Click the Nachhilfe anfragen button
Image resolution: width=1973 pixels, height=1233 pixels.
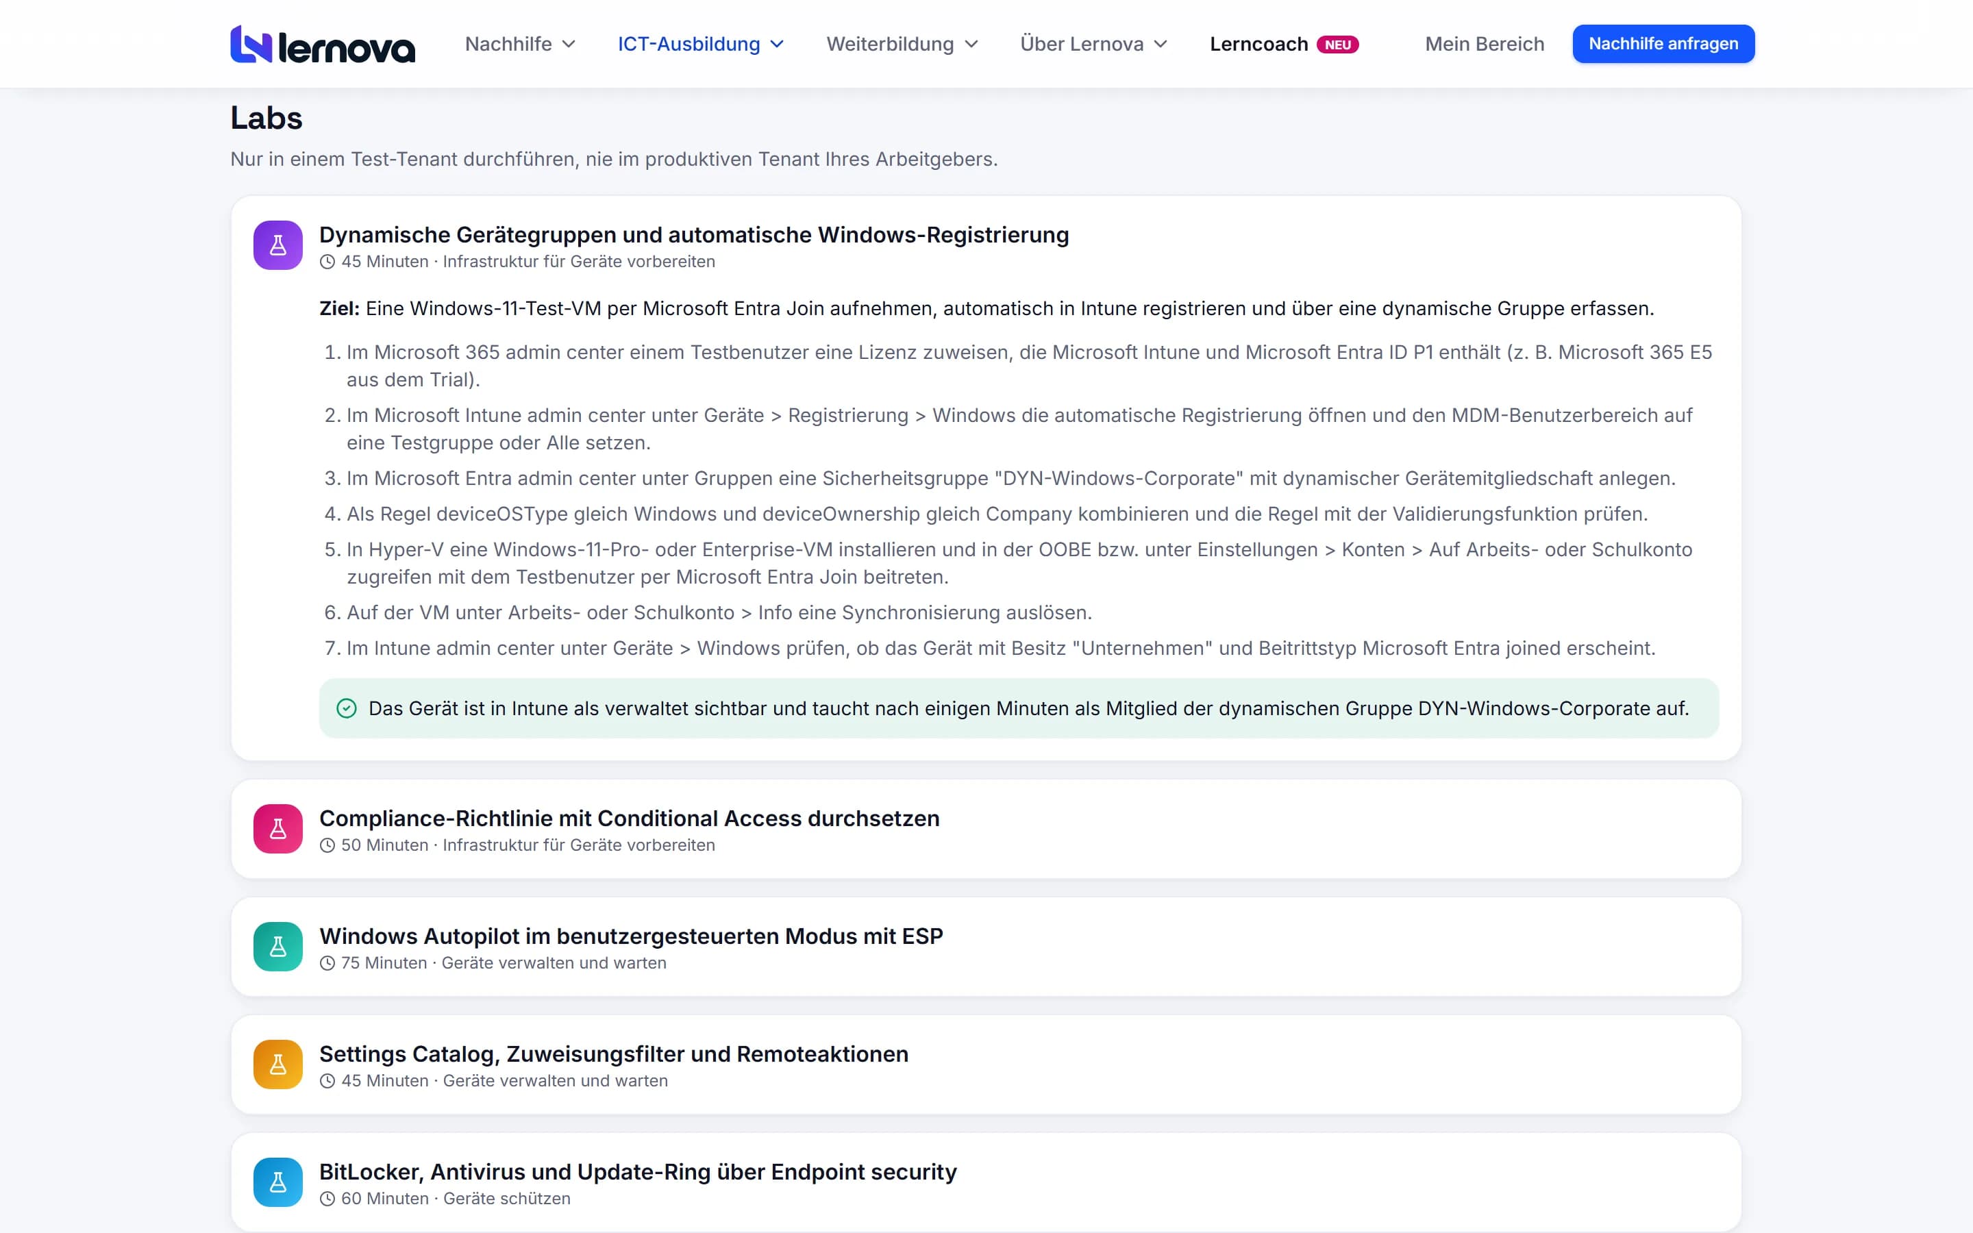tap(1663, 44)
